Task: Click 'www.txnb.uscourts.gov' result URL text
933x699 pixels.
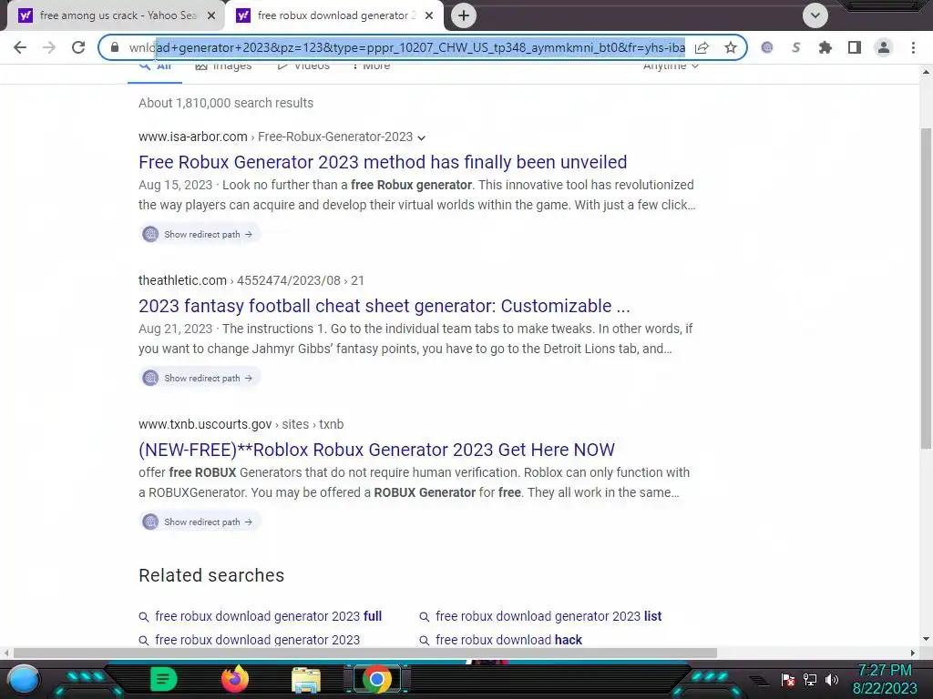Action: click(205, 424)
